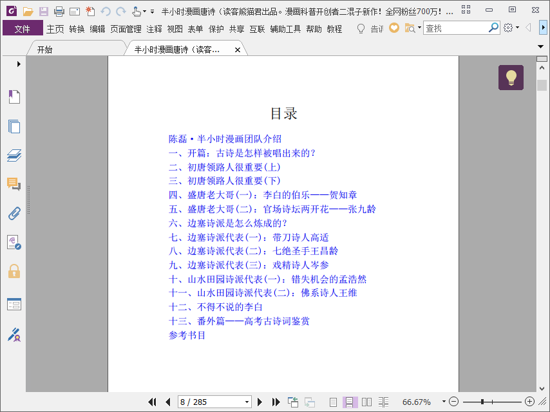Go to the last page
Viewport: 550px width, 412px height.
276,402
